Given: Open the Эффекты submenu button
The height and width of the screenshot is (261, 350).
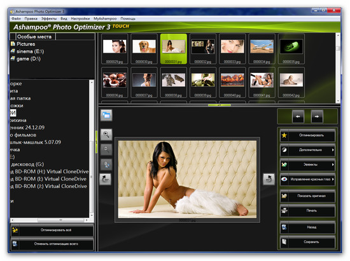Looking at the screenshot, I should [x=307, y=164].
